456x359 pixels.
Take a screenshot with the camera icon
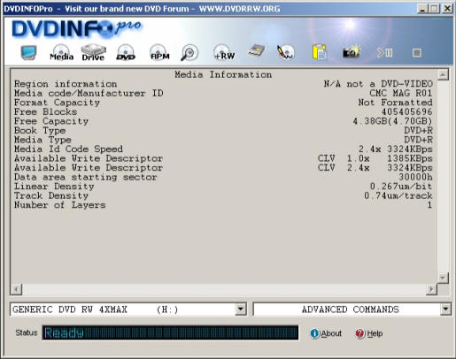coord(352,51)
